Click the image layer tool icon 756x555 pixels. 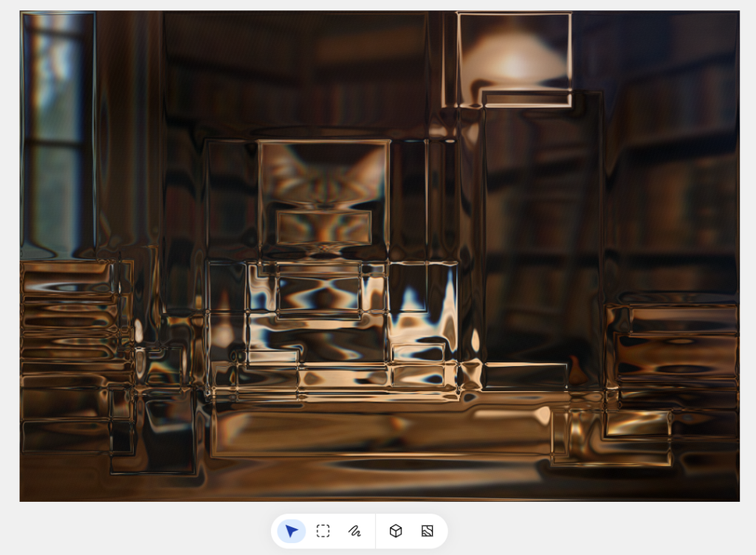click(427, 531)
